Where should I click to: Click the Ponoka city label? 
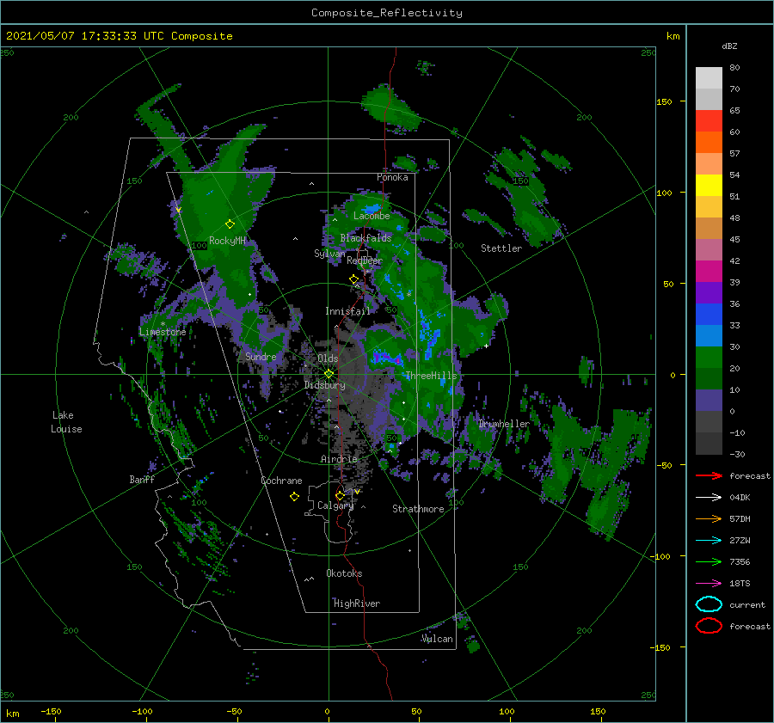tap(392, 177)
